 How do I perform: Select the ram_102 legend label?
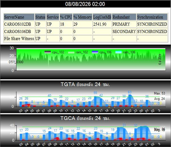82,52
